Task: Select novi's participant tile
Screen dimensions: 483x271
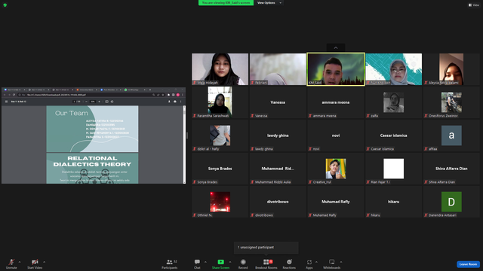Action: (x=336, y=135)
